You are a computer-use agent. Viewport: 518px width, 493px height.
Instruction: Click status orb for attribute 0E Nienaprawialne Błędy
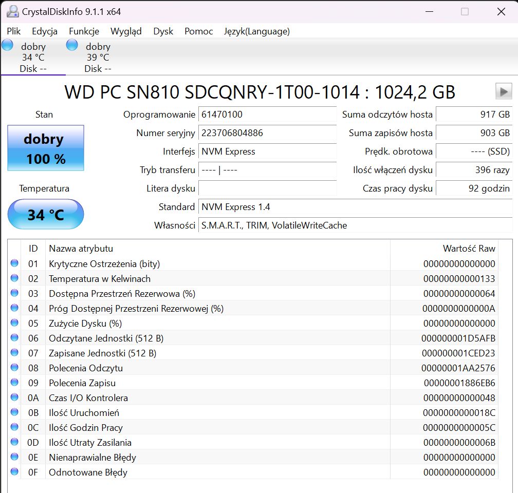[14, 457]
